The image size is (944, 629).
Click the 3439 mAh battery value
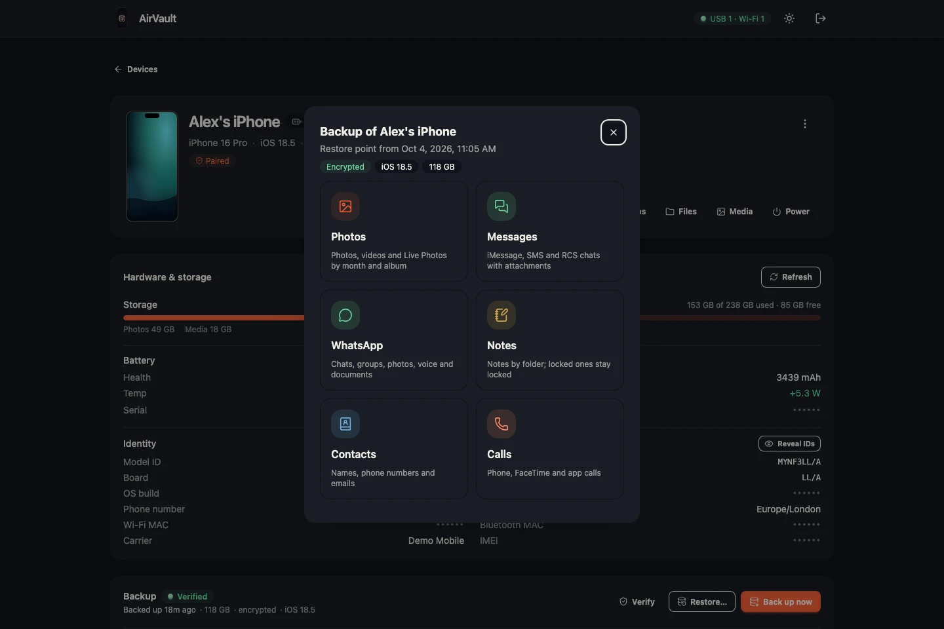798,377
